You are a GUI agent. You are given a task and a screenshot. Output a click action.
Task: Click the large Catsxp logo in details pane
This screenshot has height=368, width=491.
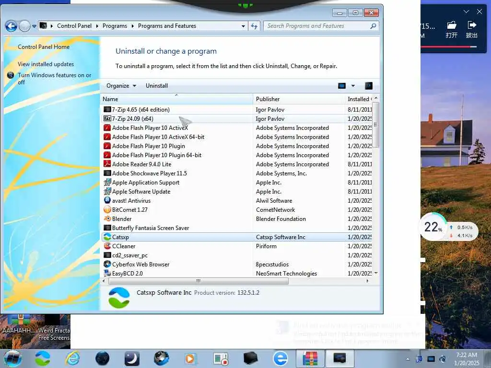click(x=119, y=298)
